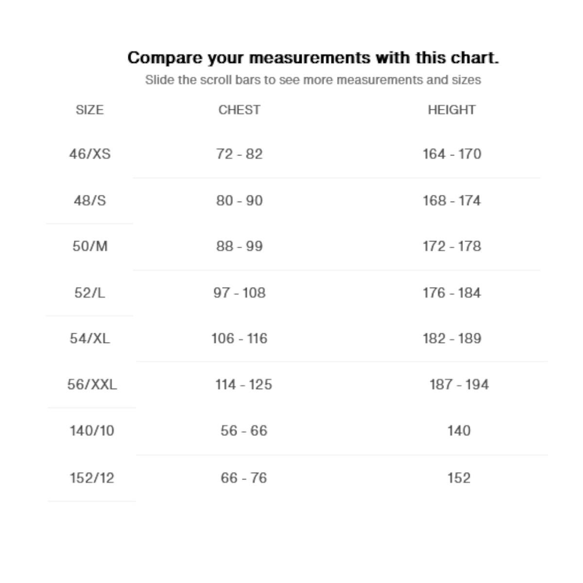Click height value 164 - 170

click(x=452, y=154)
